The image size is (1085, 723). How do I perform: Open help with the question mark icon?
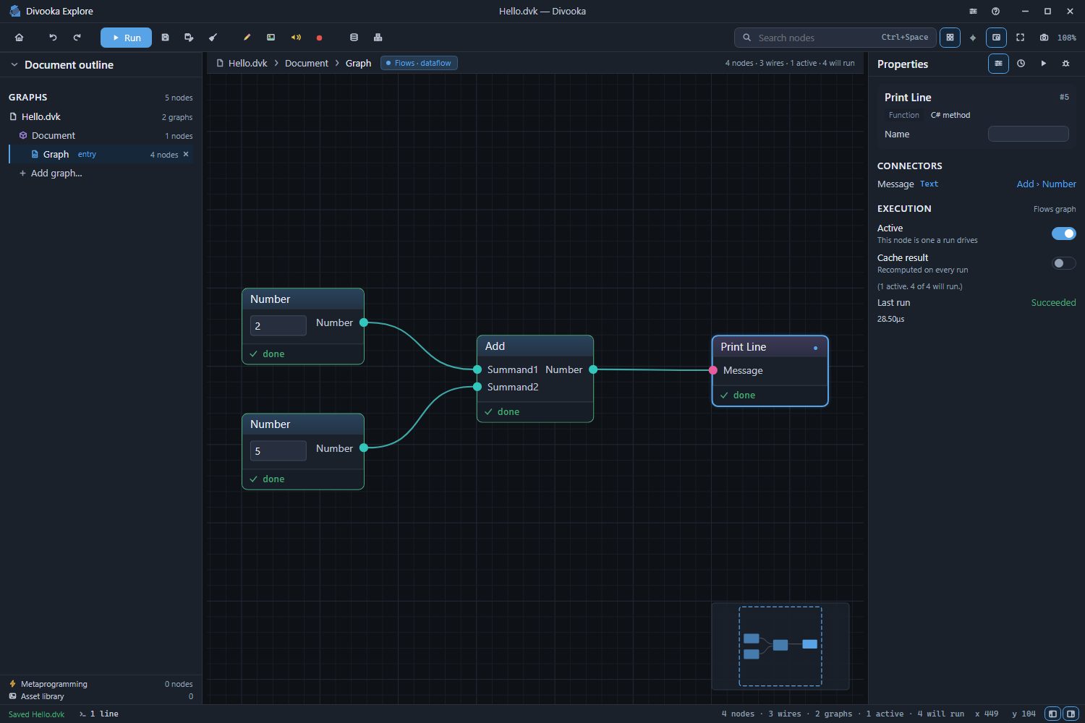coord(996,12)
